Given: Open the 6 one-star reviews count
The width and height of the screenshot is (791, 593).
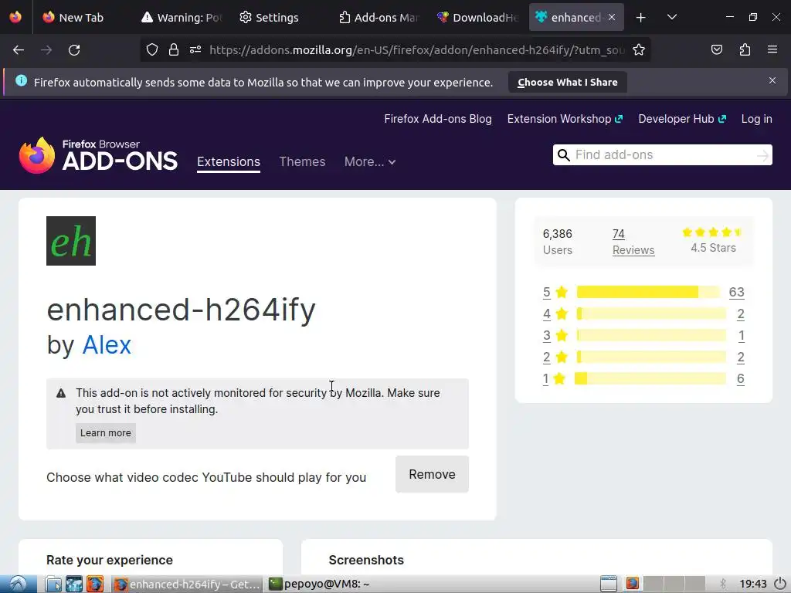Looking at the screenshot, I should (x=741, y=378).
